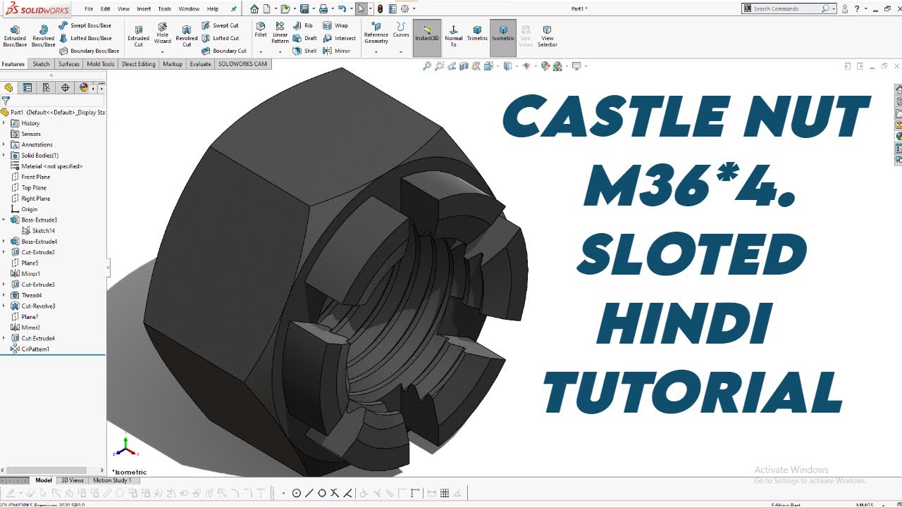The height and width of the screenshot is (507, 902).
Task: Click the Save icon
Action: click(304, 8)
